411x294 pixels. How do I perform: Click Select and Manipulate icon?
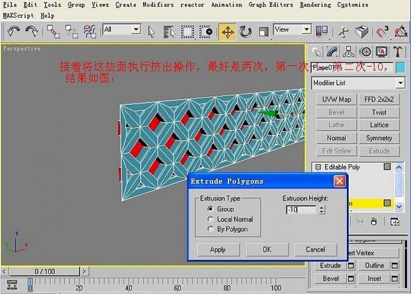(343, 32)
